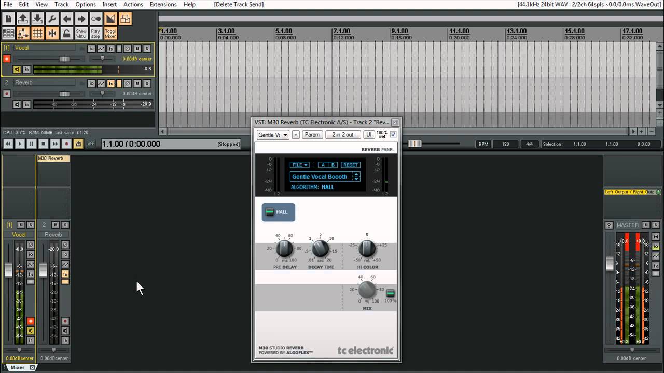
Task: Click transport go-to-end button
Action: pos(54,144)
